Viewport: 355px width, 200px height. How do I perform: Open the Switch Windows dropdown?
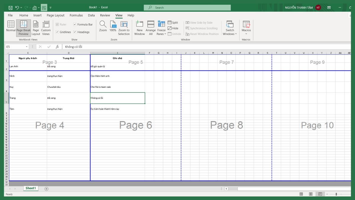pos(230,34)
